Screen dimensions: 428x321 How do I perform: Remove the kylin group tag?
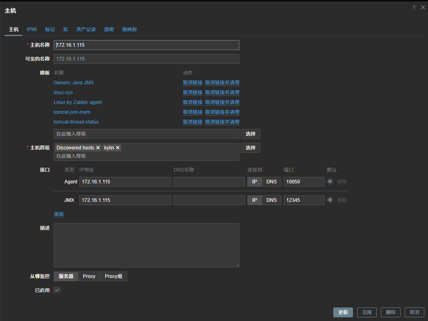click(x=118, y=148)
